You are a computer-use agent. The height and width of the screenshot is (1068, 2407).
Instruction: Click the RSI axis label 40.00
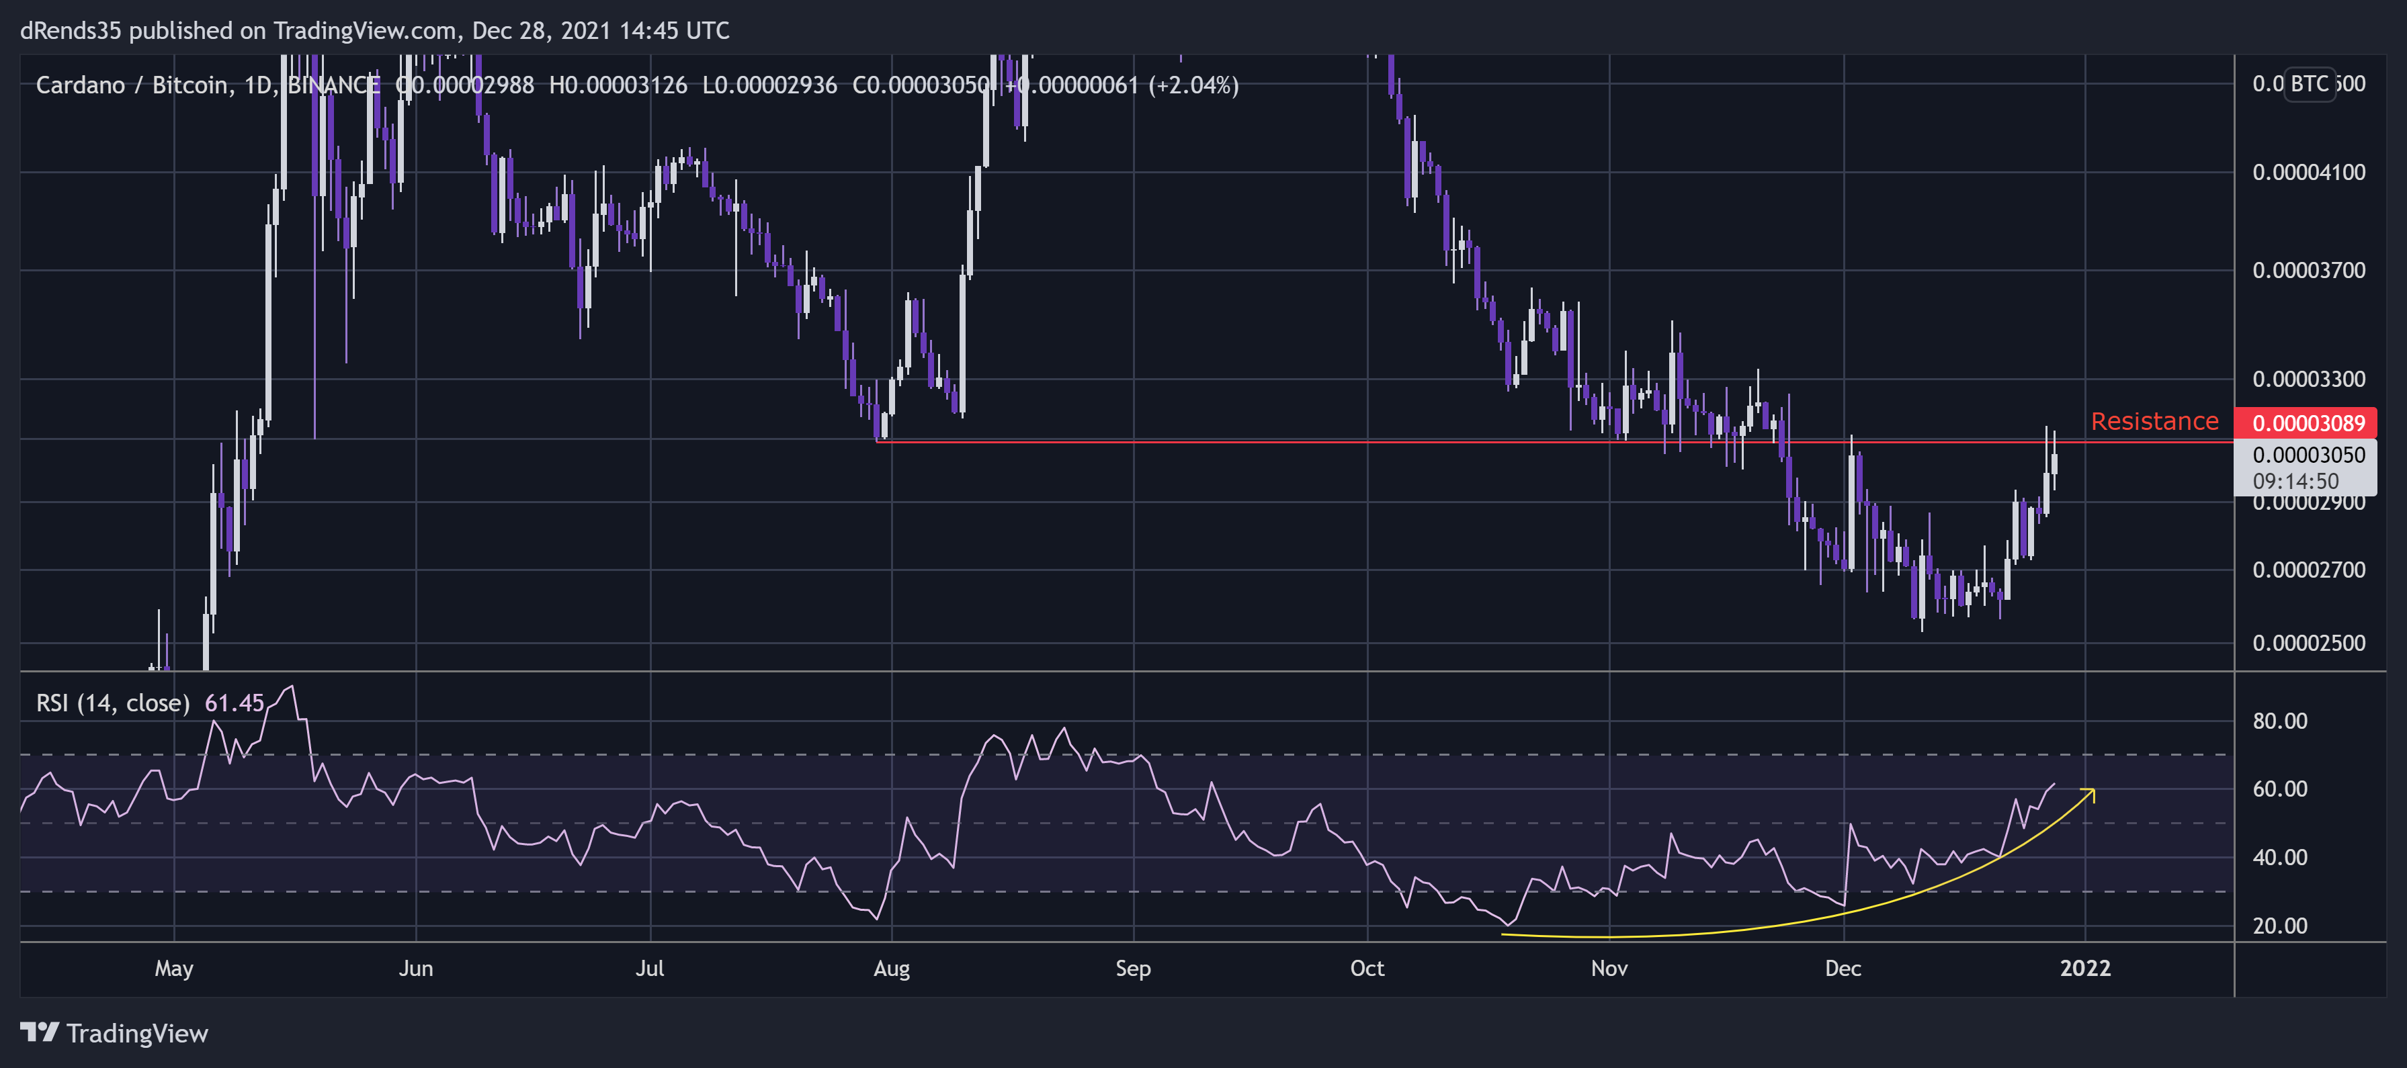[2279, 857]
